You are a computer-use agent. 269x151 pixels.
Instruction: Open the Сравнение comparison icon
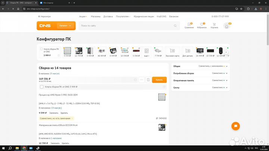(189, 25)
